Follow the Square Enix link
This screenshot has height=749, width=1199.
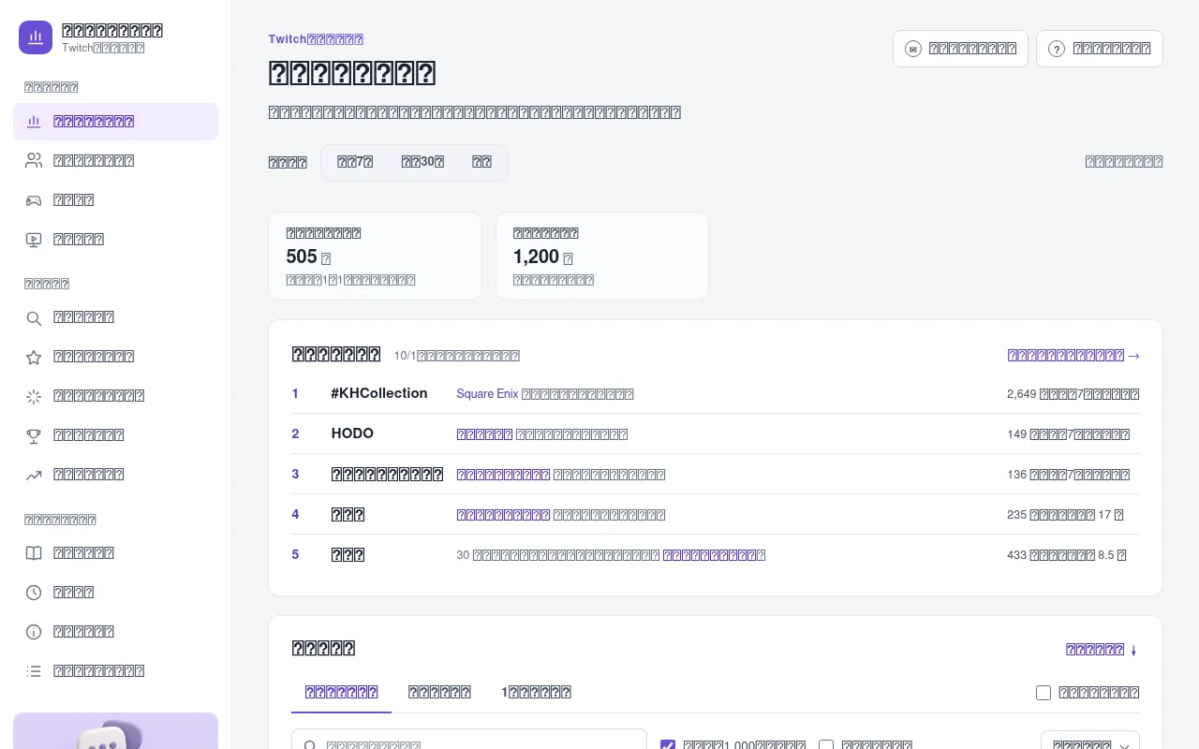click(487, 394)
